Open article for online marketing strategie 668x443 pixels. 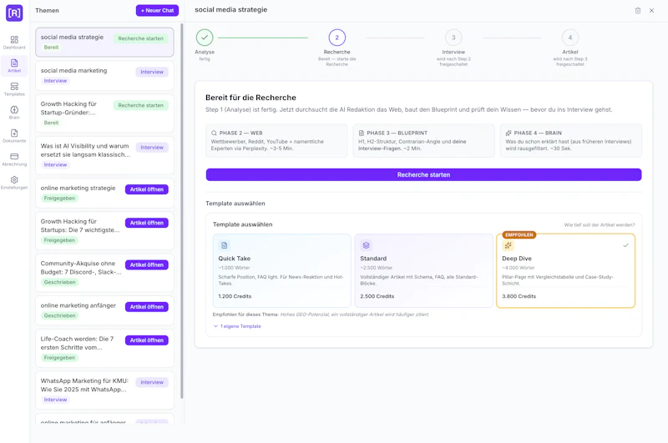[x=147, y=189]
